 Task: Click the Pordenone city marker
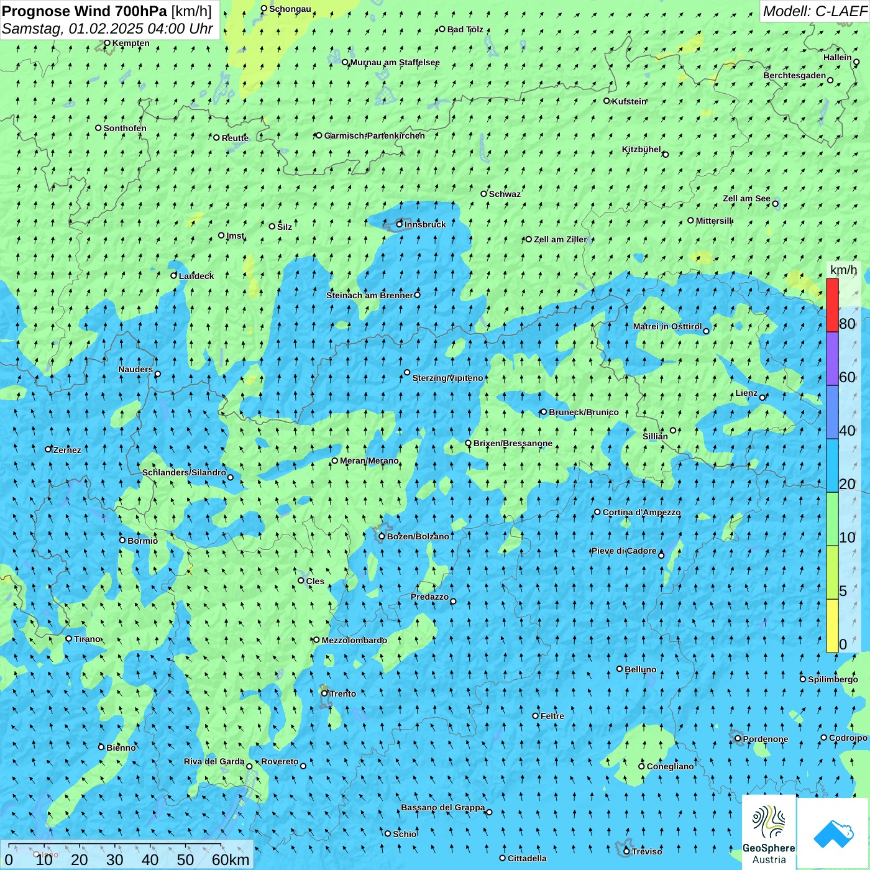pos(738,739)
